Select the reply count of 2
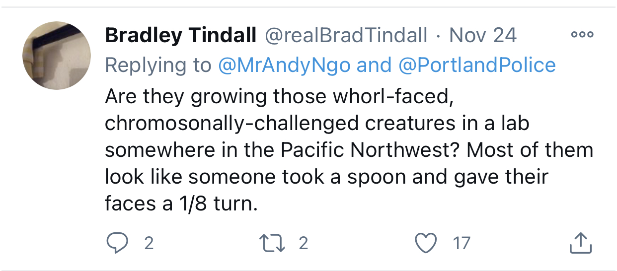Viewport: 617px width, 271px height. tap(149, 243)
